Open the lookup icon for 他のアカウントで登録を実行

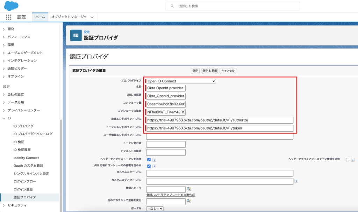[189, 201]
